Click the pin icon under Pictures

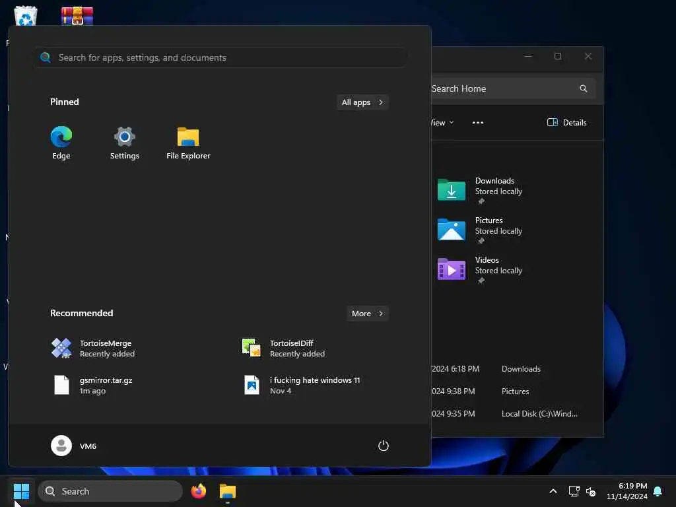point(481,241)
